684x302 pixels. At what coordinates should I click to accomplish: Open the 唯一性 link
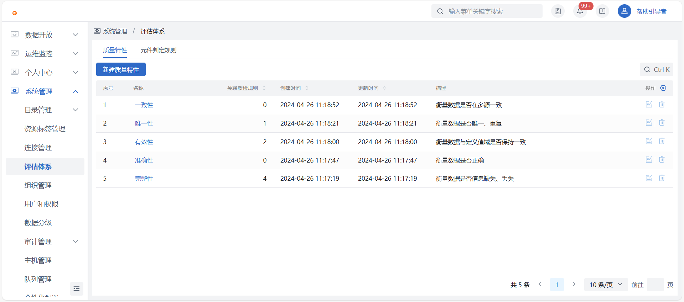[144, 123]
